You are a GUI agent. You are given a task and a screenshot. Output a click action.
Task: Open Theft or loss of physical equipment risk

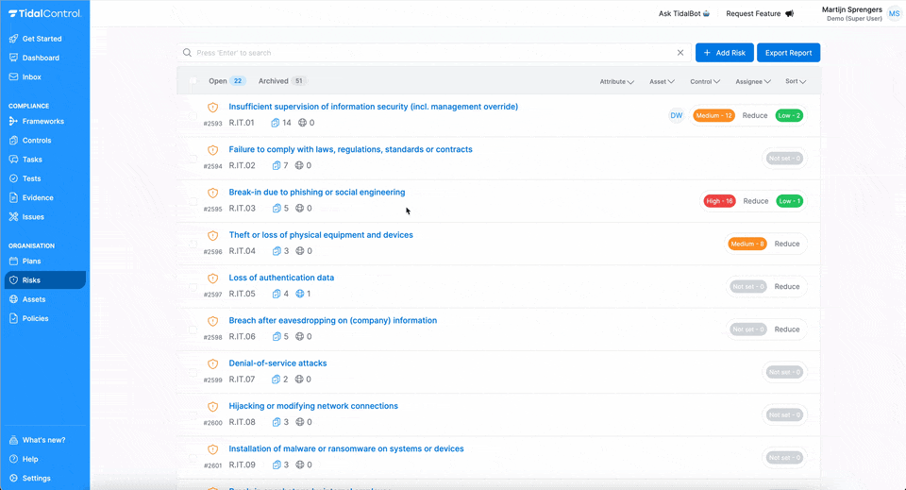pyautogui.click(x=321, y=234)
